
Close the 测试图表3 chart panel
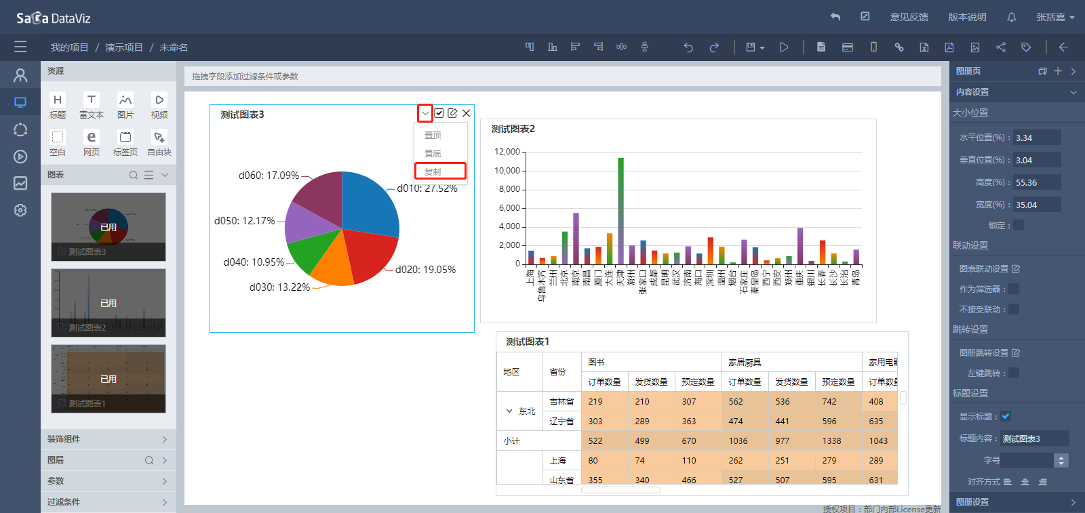tap(466, 113)
